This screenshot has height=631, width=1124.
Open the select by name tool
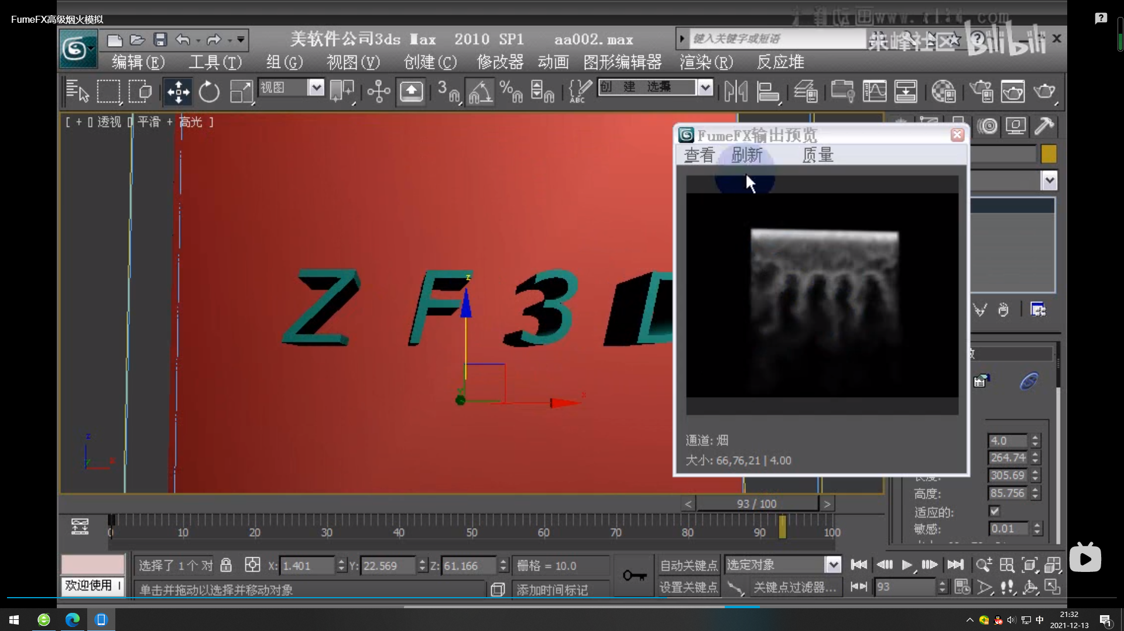77,92
